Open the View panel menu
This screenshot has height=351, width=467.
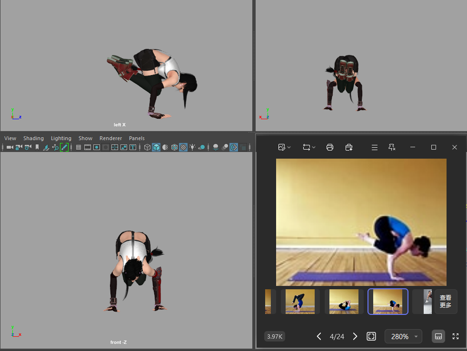10,138
